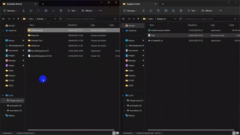Select AdskLicensing-installer application file

click(193, 30)
